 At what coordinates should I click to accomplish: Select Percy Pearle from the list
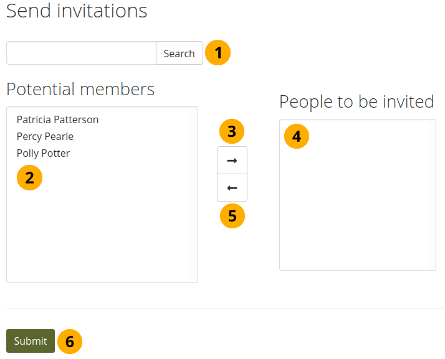[x=45, y=136]
